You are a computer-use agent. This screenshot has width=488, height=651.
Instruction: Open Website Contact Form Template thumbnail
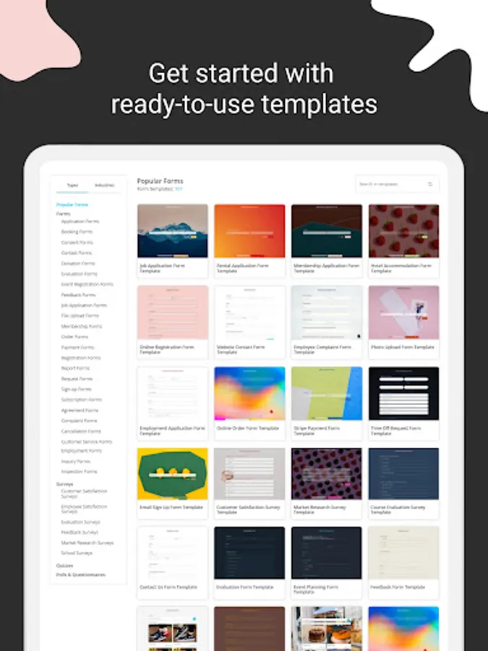(249, 312)
